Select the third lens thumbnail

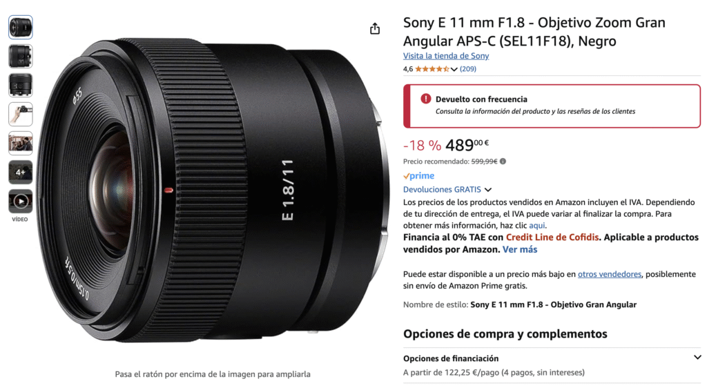(x=20, y=85)
